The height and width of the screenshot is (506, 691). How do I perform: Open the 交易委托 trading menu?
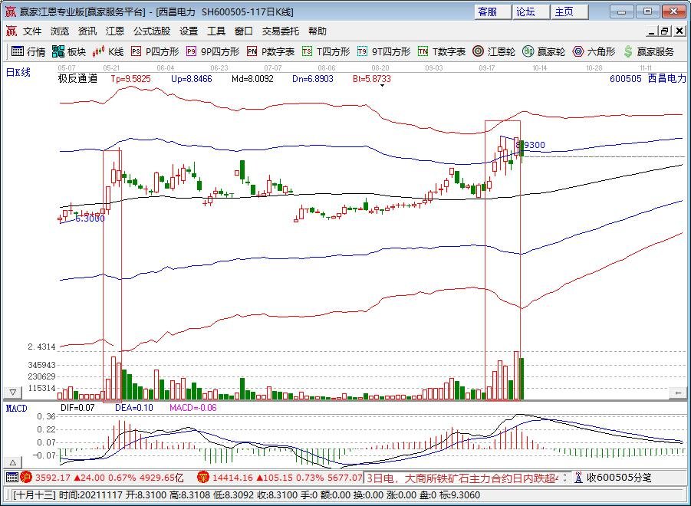[281, 31]
